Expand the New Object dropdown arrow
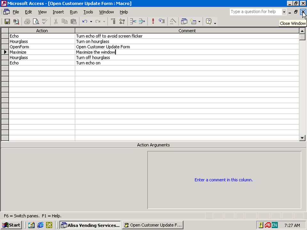 pyautogui.click(x=199, y=21)
